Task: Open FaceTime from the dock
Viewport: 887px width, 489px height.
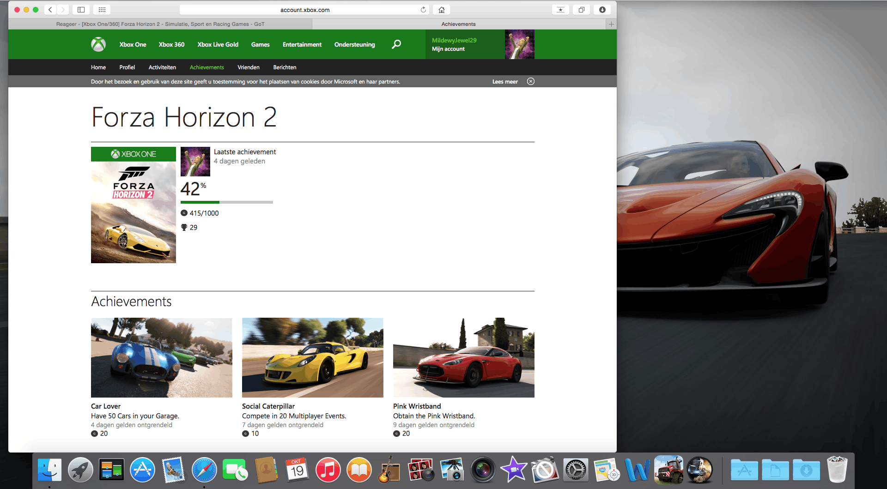Action: pyautogui.click(x=235, y=470)
